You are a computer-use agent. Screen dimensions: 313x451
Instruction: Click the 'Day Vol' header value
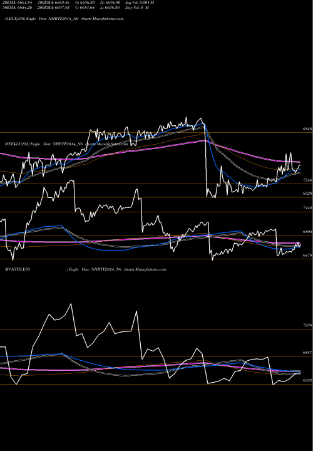tap(137, 8)
